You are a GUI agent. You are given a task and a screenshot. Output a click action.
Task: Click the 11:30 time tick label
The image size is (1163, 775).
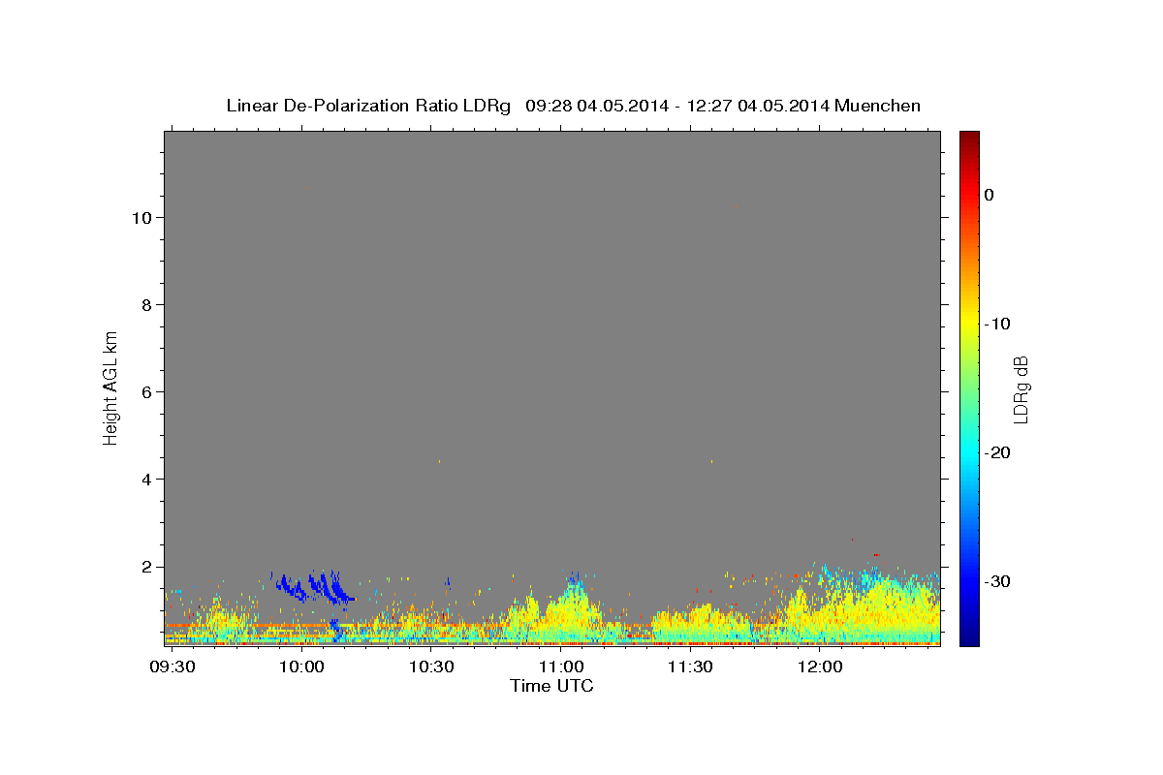pos(690,666)
